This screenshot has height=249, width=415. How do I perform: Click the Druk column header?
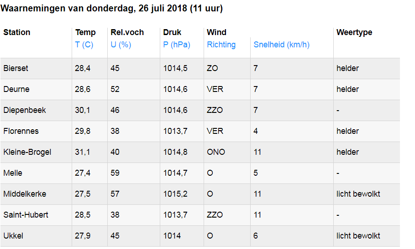pyautogui.click(x=172, y=32)
